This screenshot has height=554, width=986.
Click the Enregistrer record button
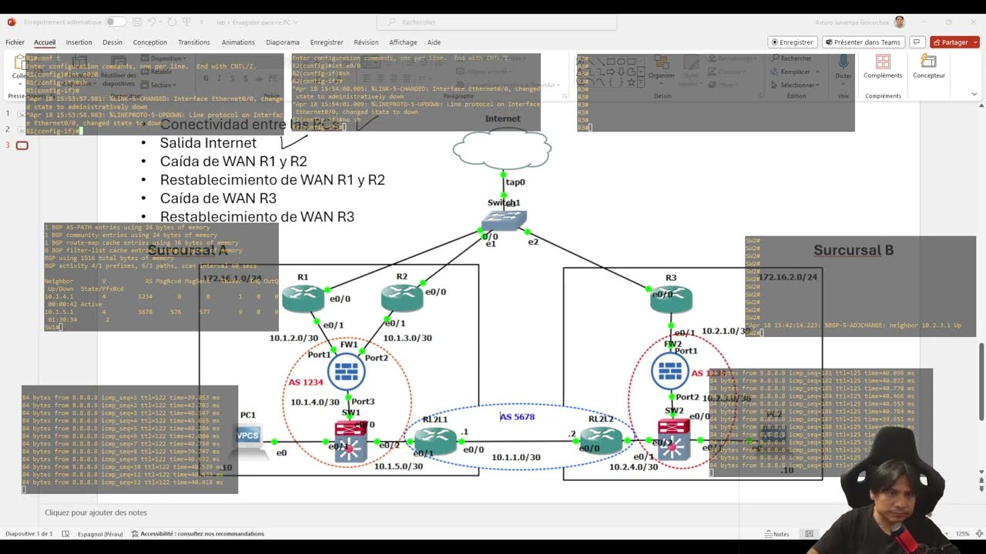(x=793, y=42)
